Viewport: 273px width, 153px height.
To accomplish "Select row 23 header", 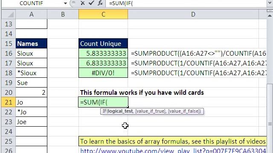I will pos(9,122).
